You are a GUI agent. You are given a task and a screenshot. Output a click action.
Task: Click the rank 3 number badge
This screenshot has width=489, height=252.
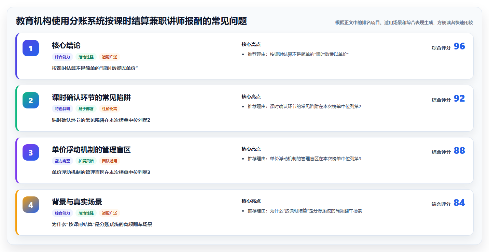click(x=31, y=152)
